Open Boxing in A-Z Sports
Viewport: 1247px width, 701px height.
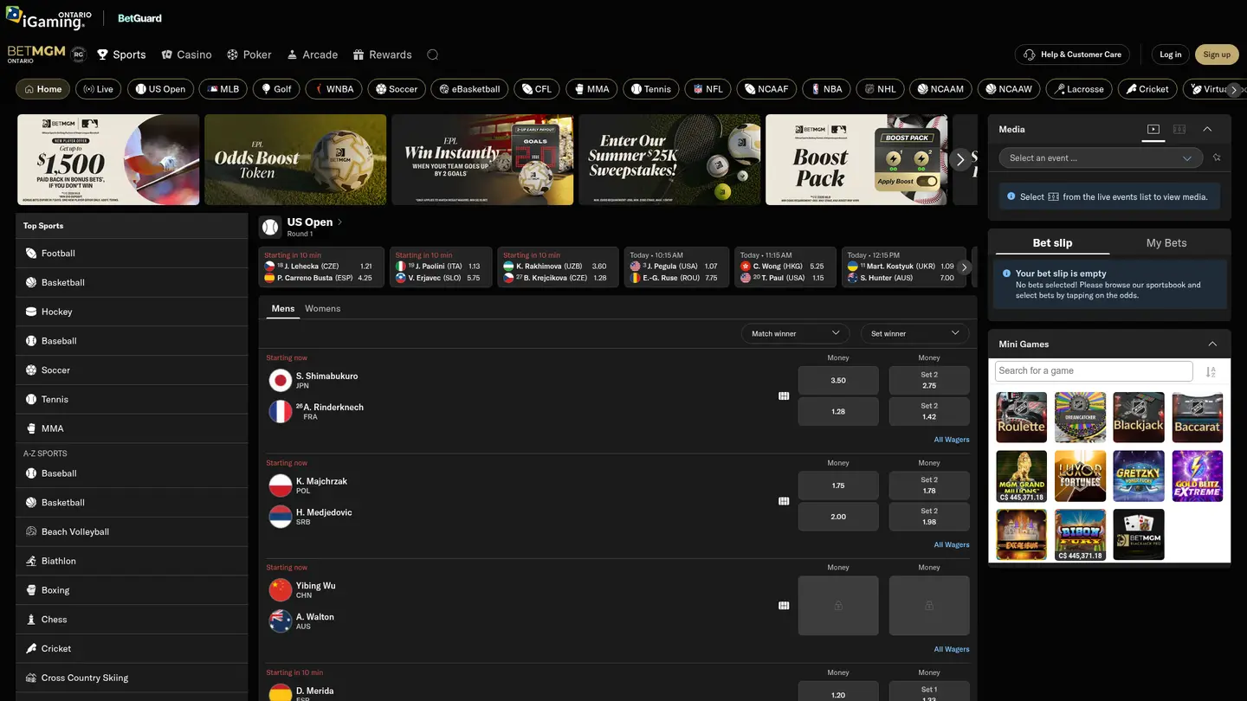(132, 590)
